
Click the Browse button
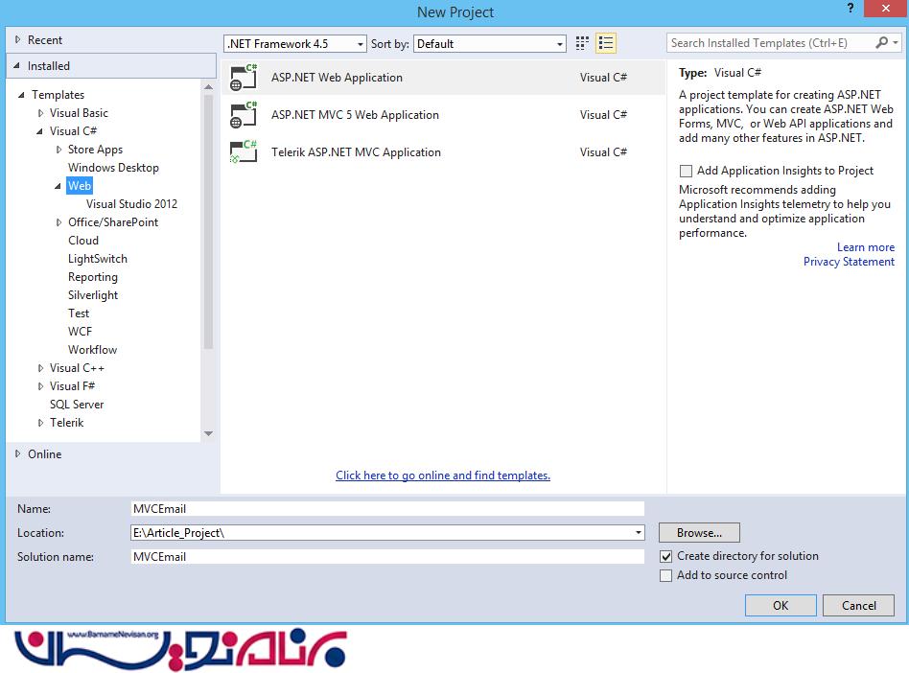point(699,533)
